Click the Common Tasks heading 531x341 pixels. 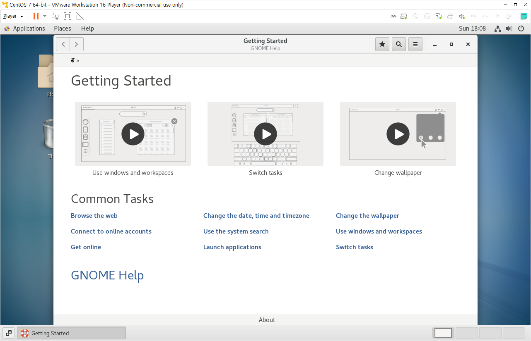(112, 199)
